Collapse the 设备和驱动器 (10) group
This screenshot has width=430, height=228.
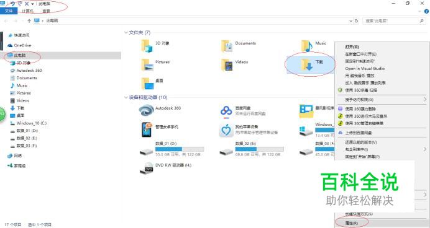click(126, 97)
